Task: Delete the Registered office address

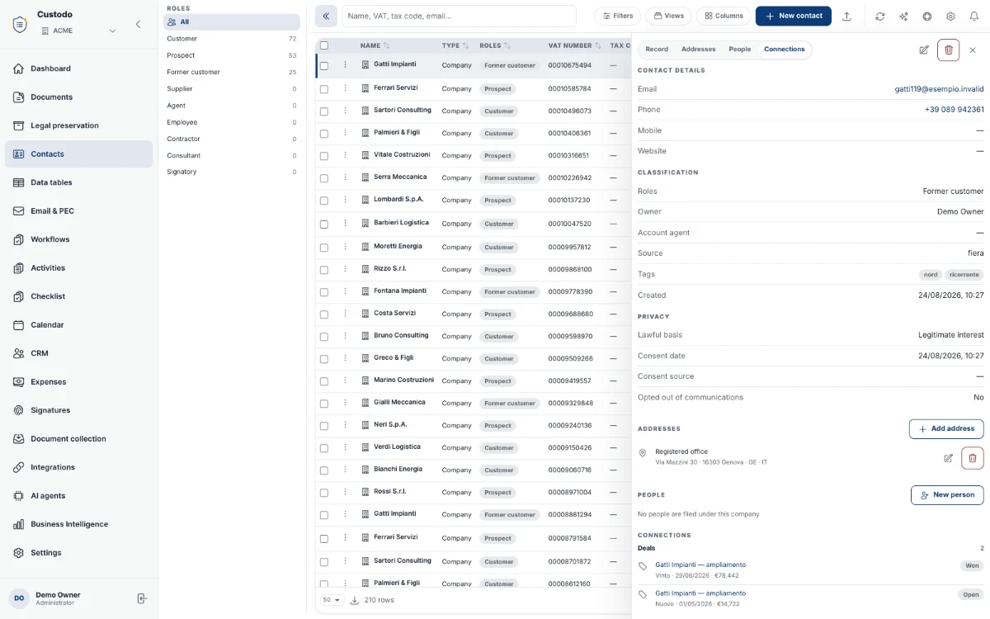Action: click(x=972, y=458)
